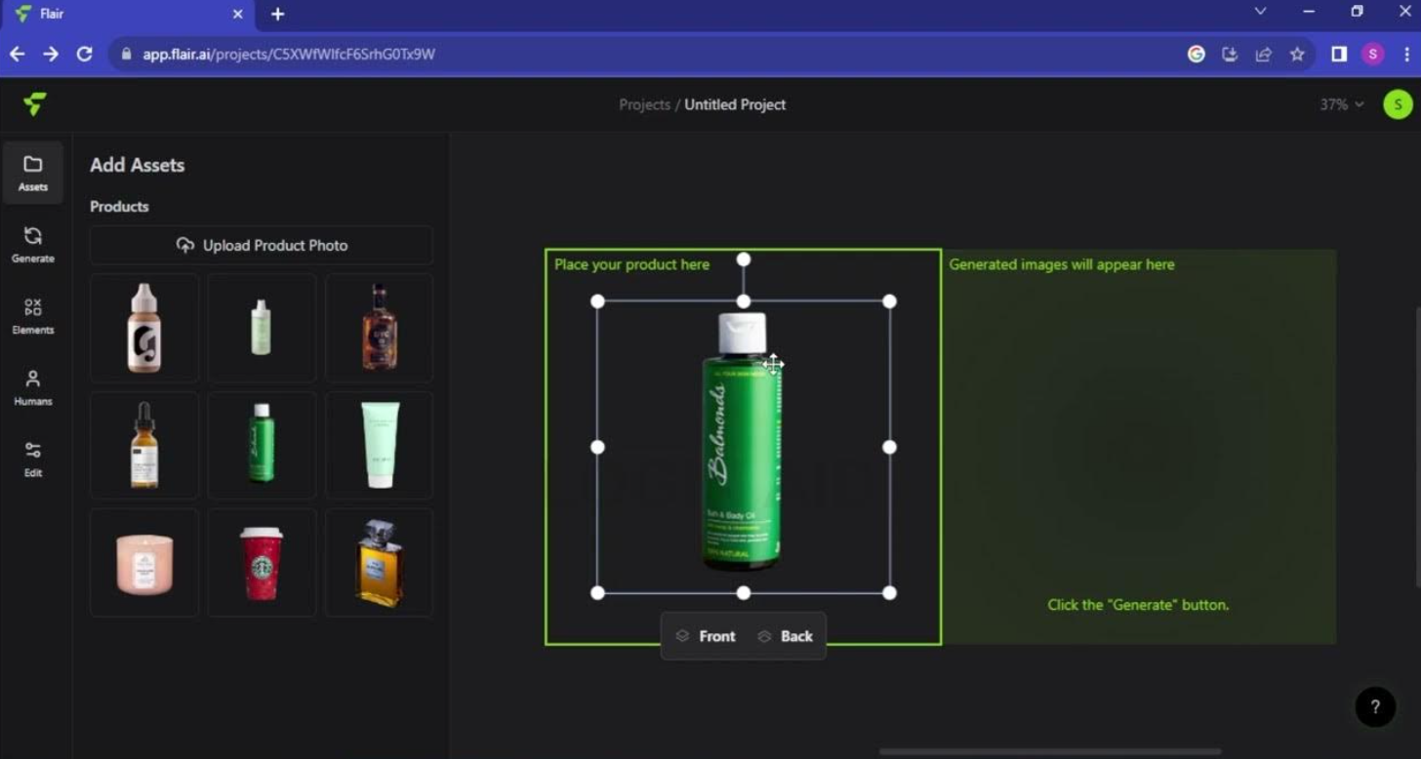Select the Edit panel icon
Image resolution: width=1421 pixels, height=759 pixels.
coord(32,457)
